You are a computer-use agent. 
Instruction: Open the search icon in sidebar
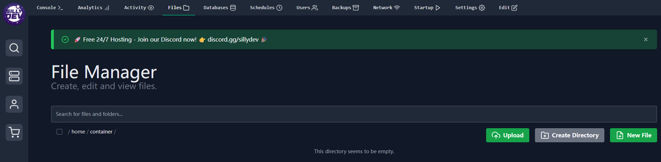click(x=14, y=48)
